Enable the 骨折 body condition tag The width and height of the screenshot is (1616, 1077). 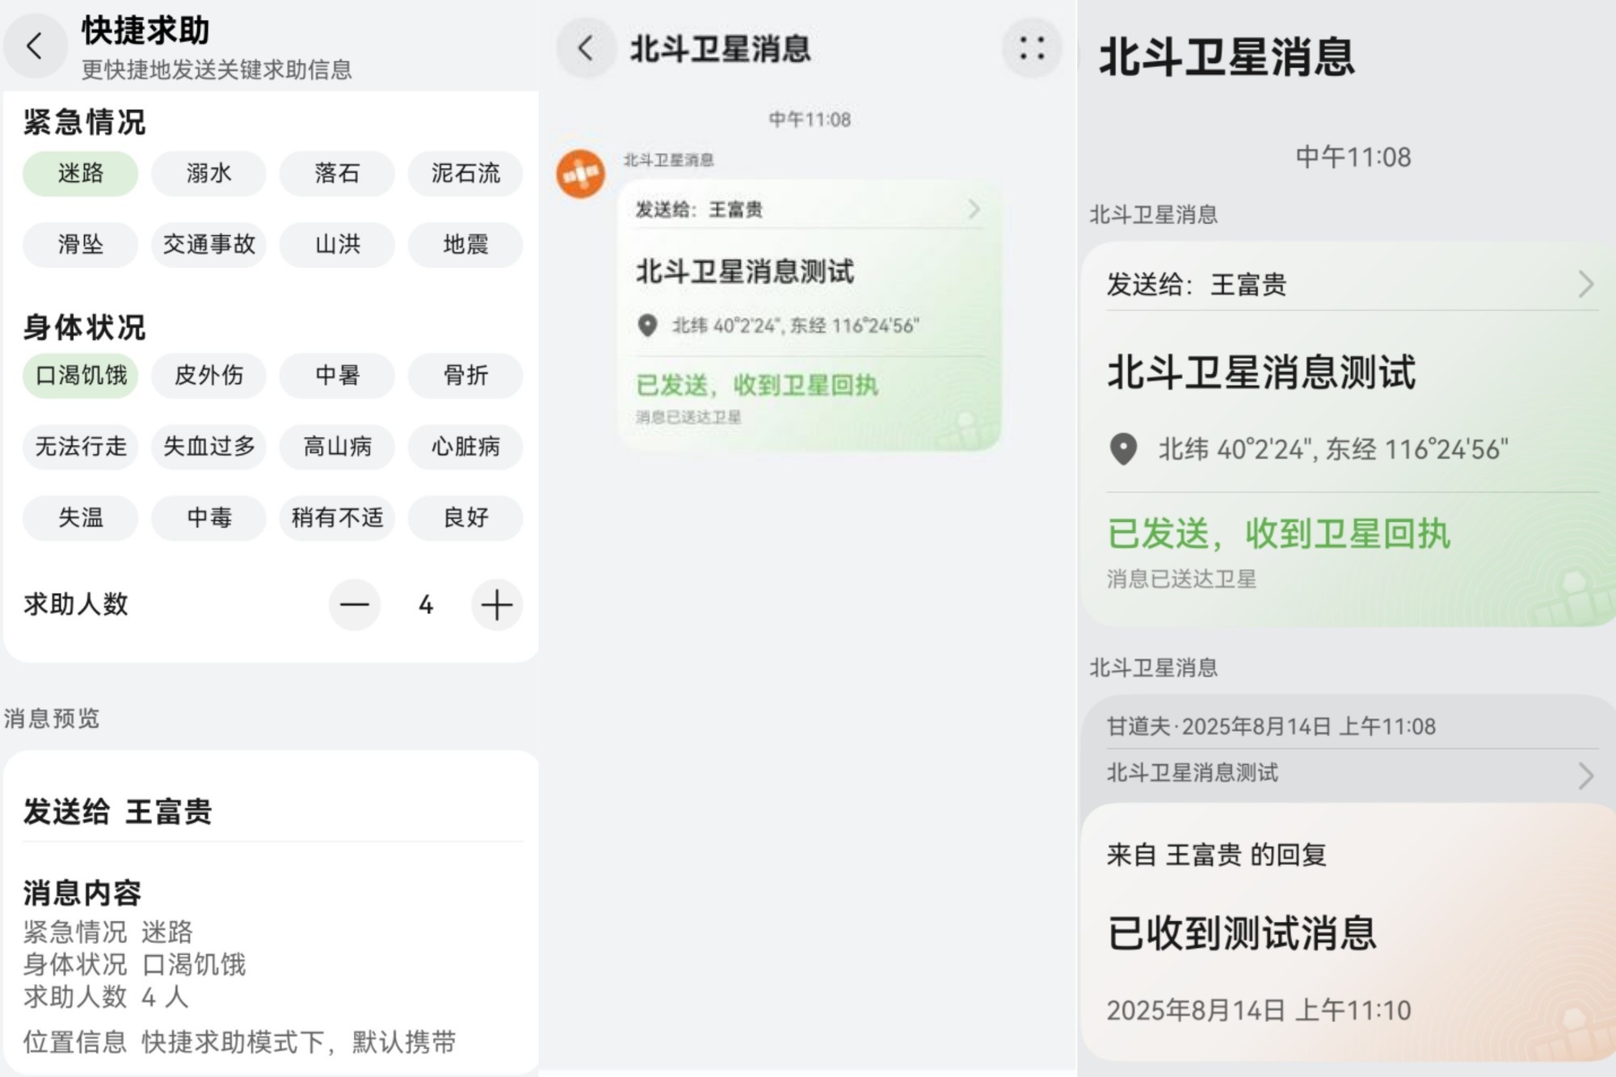(465, 376)
